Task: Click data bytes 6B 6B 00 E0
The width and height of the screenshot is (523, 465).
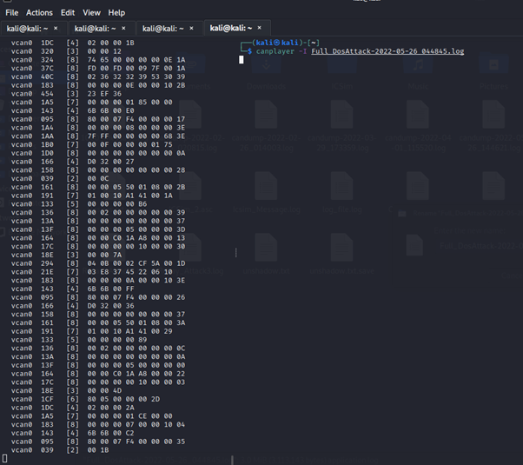Action: 110,111
